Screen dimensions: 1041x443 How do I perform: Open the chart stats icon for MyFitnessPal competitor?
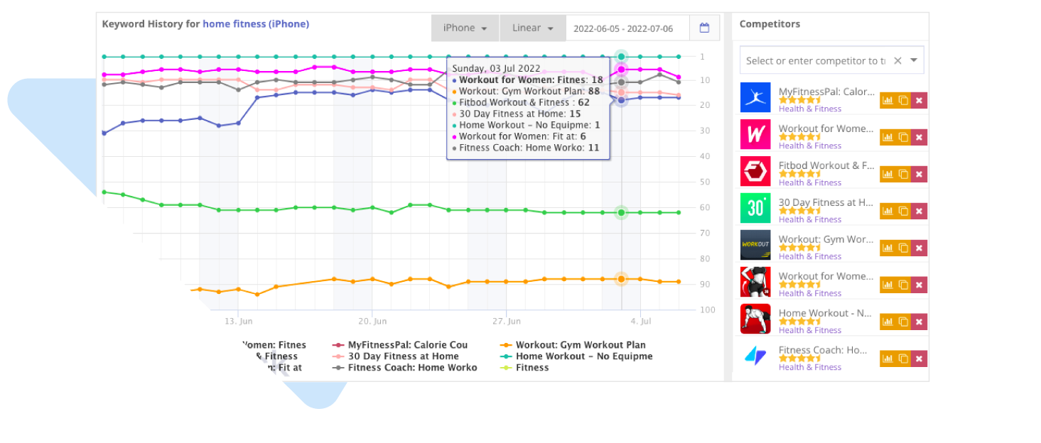click(x=888, y=99)
